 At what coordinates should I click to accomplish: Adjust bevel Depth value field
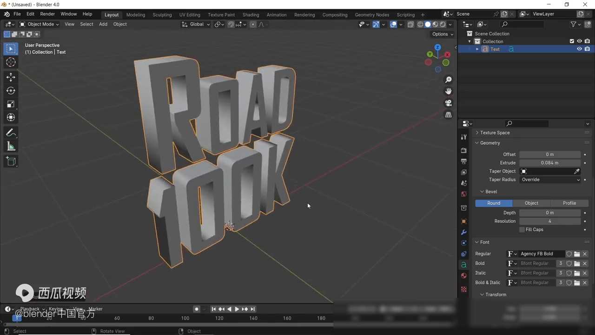(x=550, y=213)
